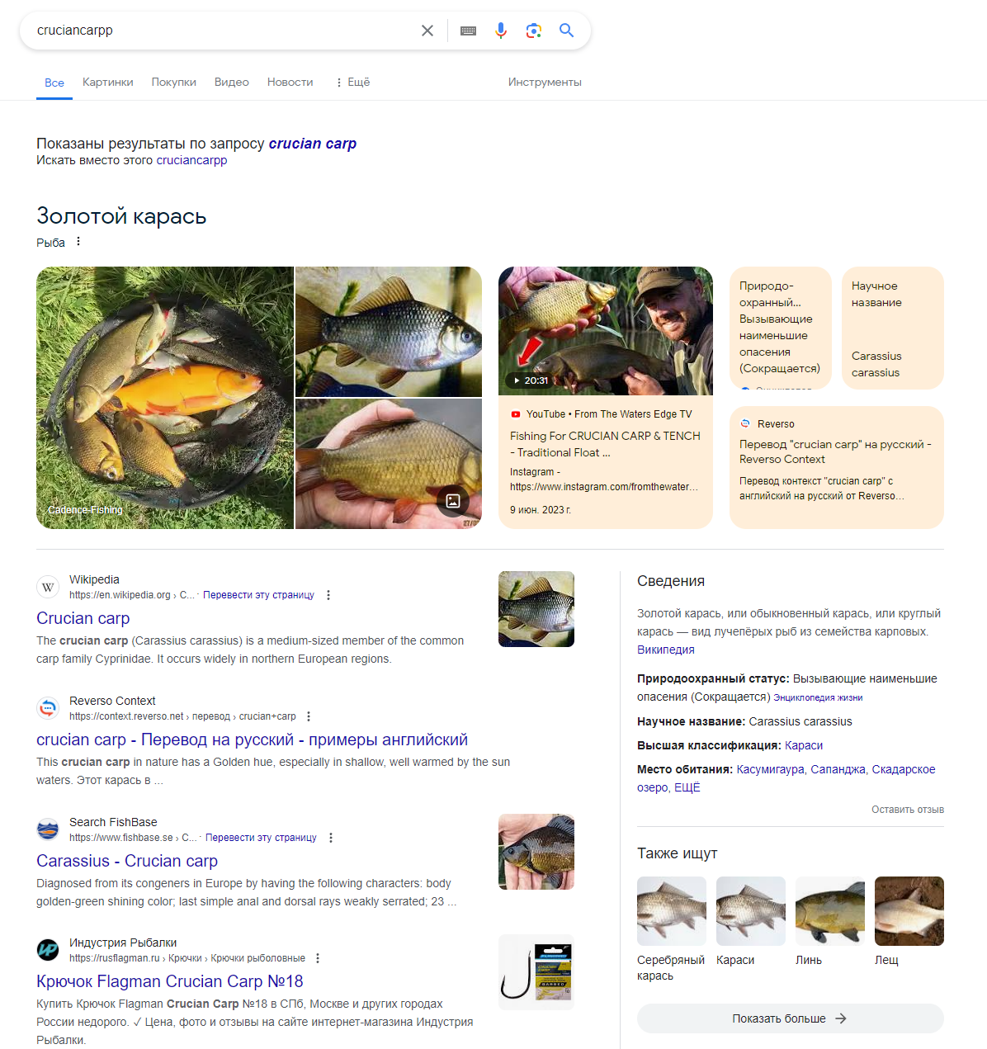987x1049 pixels.
Task: Open the options beside the Рыба label
Action: [78, 242]
